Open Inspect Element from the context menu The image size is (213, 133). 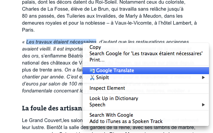107,88
